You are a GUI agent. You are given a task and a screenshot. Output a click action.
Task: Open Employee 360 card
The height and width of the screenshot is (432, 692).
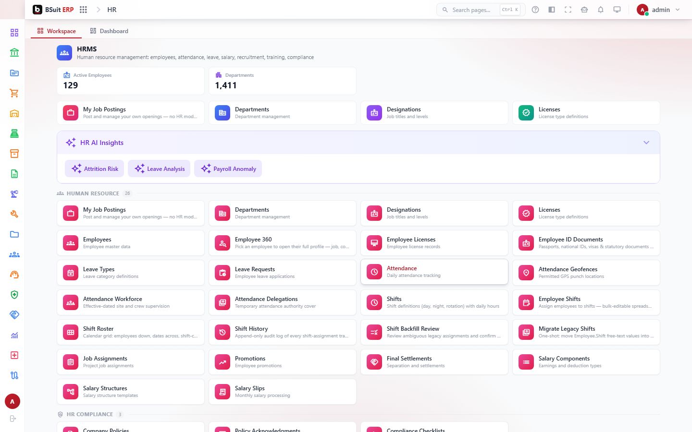[x=283, y=243]
